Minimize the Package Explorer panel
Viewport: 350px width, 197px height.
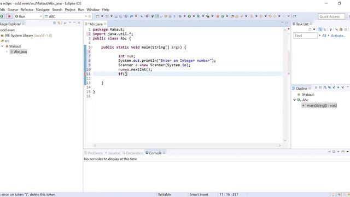click(x=74, y=23)
